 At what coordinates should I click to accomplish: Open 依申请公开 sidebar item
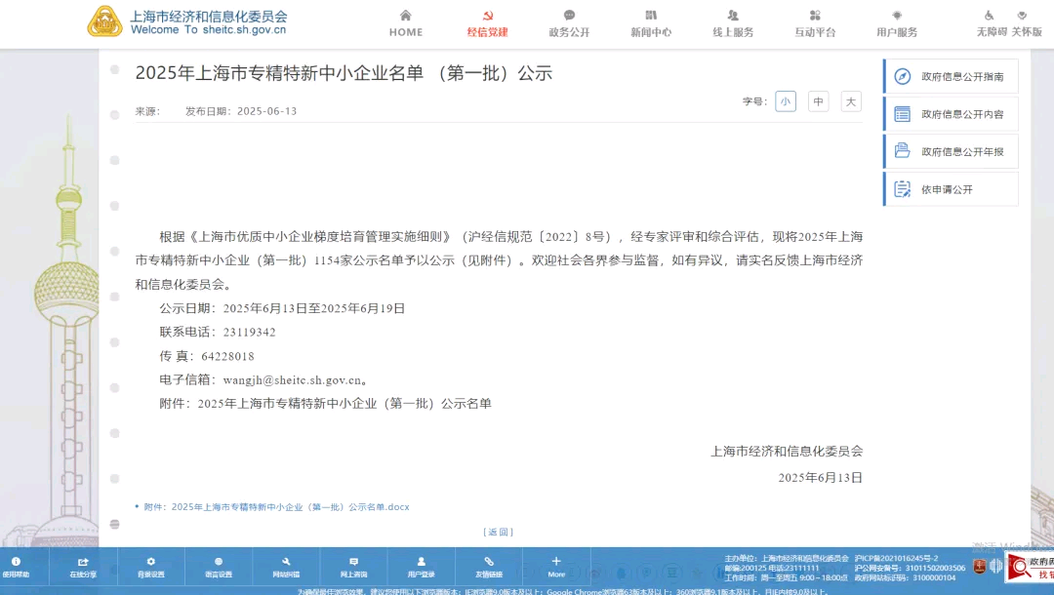coord(951,189)
